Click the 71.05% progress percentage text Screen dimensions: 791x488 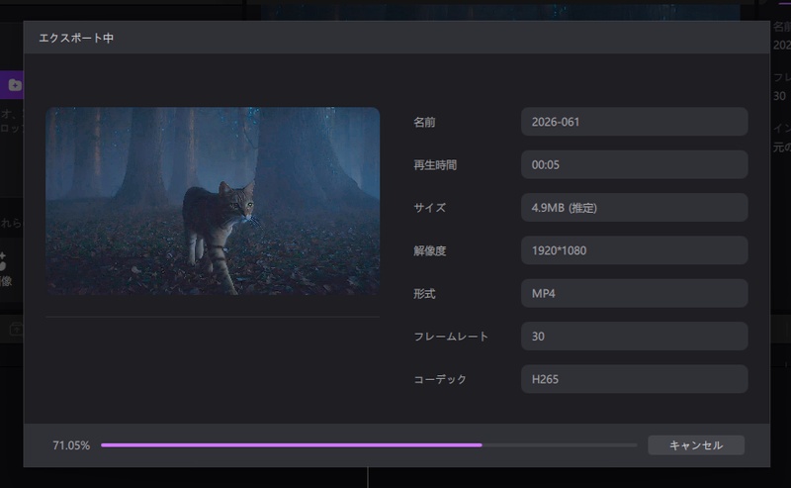tap(71, 445)
